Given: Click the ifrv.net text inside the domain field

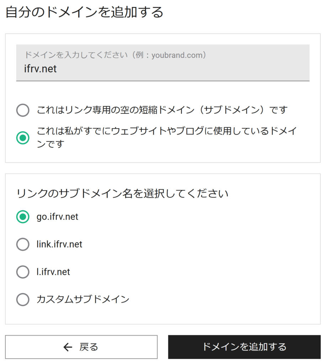Looking at the screenshot, I should [41, 69].
